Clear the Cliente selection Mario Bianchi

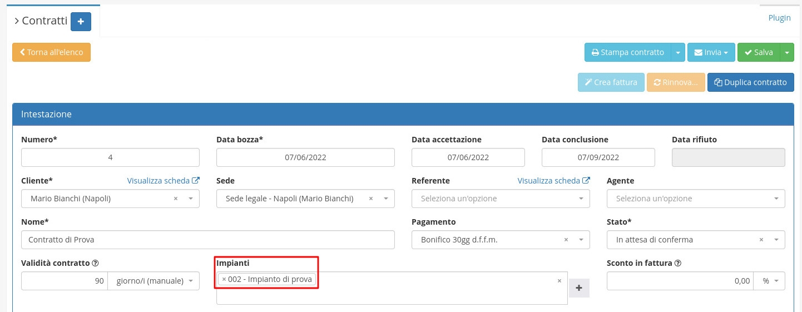(176, 199)
